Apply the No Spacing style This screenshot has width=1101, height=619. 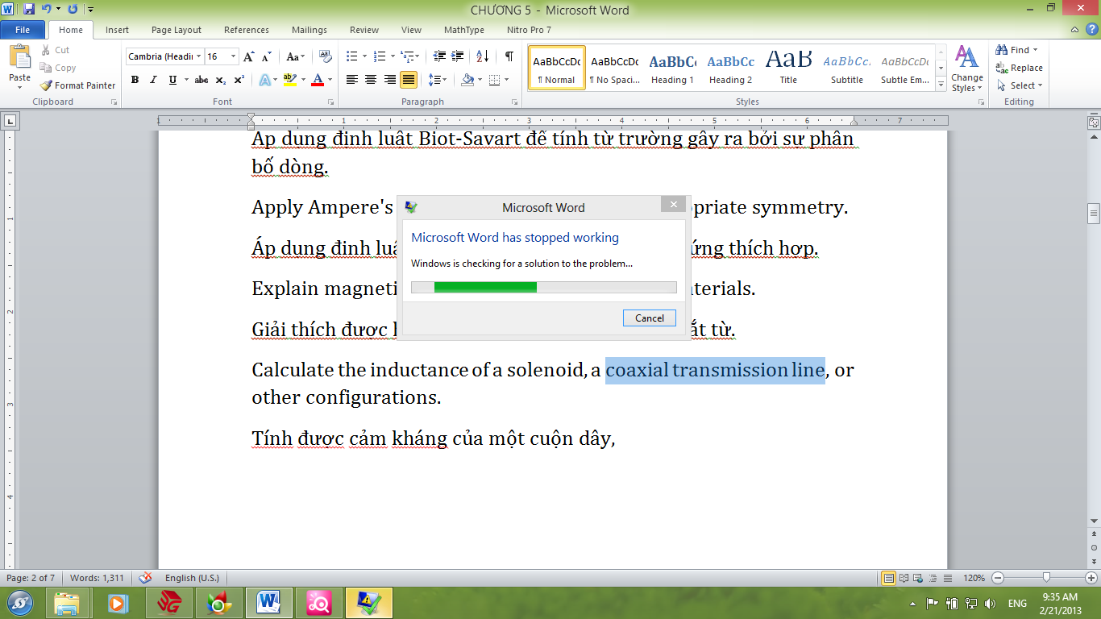click(614, 68)
